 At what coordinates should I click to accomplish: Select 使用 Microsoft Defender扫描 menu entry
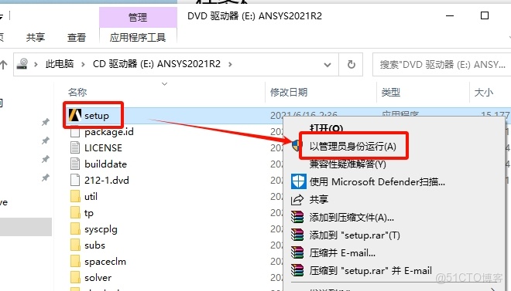(x=377, y=181)
